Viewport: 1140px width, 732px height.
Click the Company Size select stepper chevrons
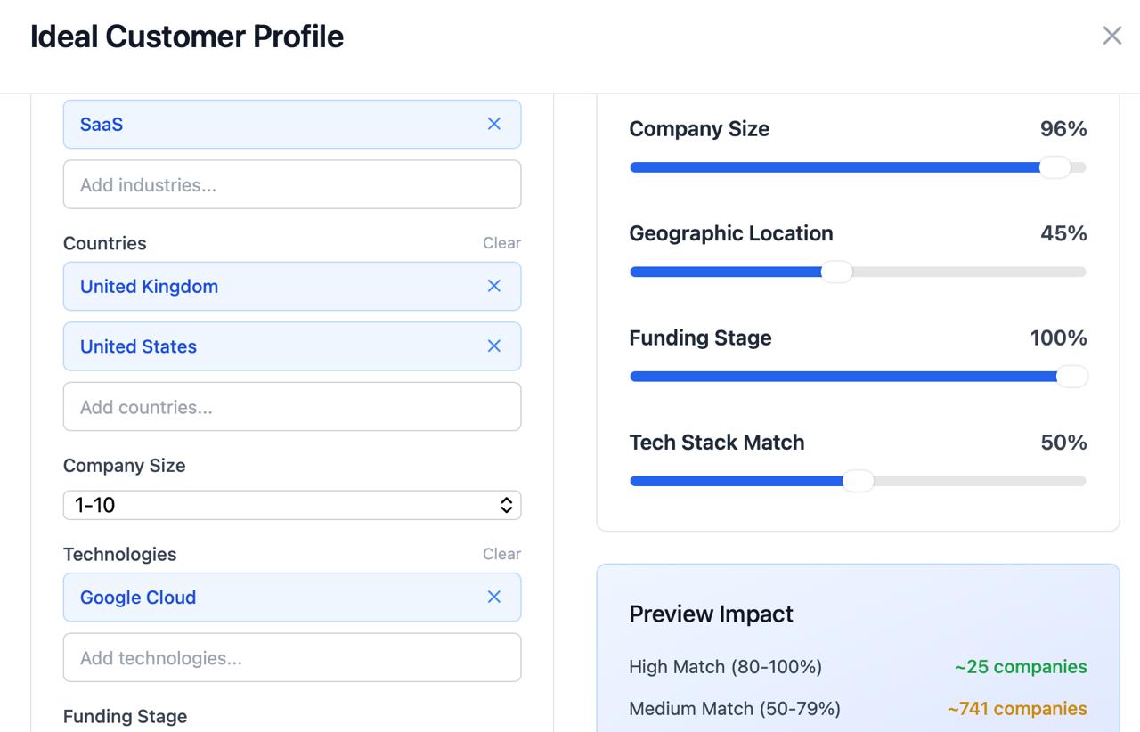[x=506, y=505]
